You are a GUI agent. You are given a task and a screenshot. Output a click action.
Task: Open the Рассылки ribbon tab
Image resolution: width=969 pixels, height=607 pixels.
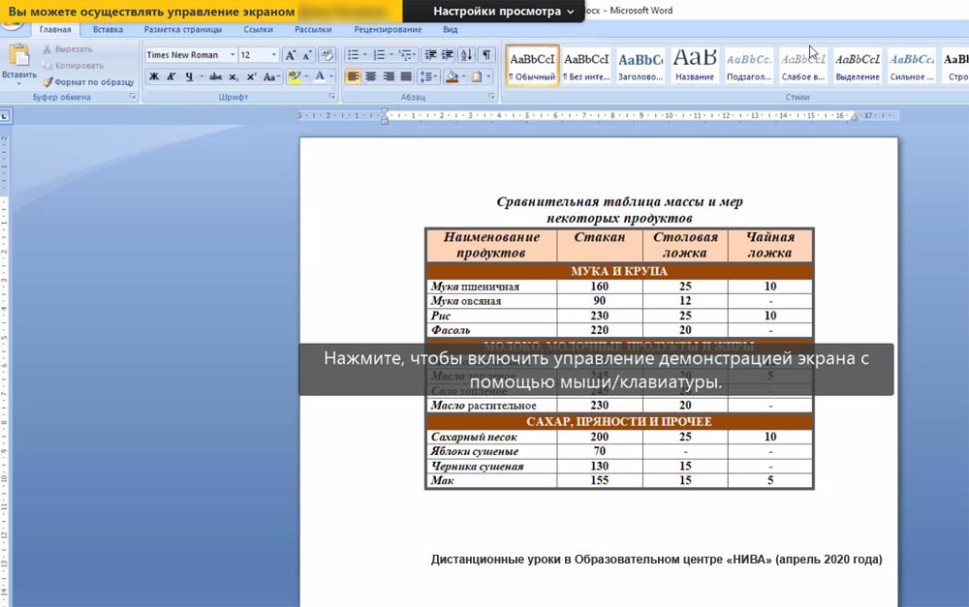coord(313,29)
